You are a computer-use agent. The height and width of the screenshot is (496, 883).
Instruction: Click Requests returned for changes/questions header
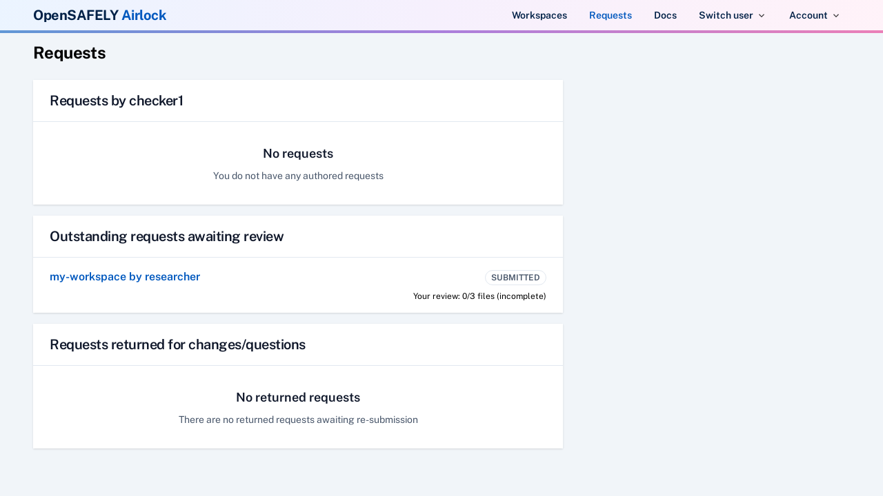point(177,345)
